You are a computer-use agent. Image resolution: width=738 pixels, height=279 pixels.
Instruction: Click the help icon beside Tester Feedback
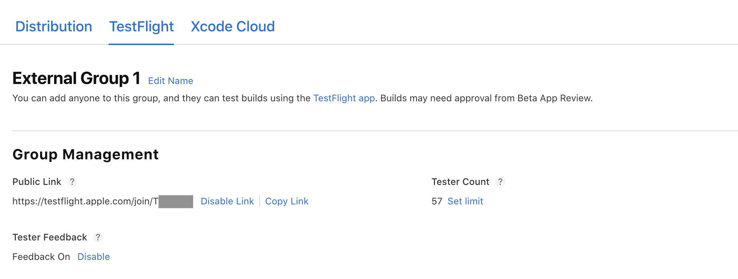coord(98,238)
